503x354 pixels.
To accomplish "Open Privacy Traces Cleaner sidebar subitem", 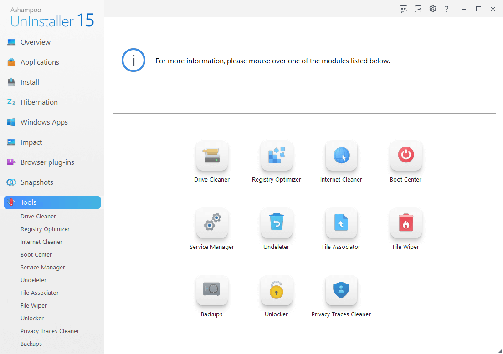I will click(50, 331).
